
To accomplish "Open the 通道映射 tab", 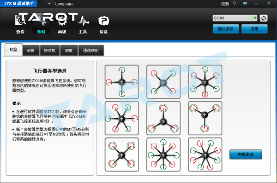I will 91,51.
